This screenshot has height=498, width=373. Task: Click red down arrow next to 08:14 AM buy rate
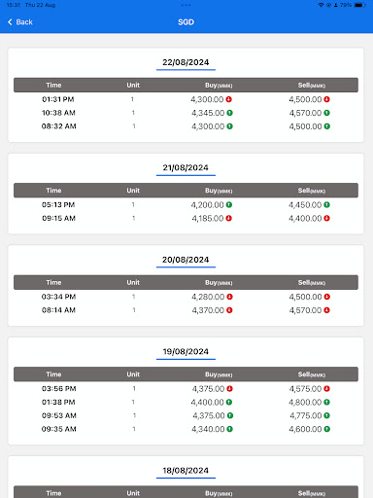point(229,310)
